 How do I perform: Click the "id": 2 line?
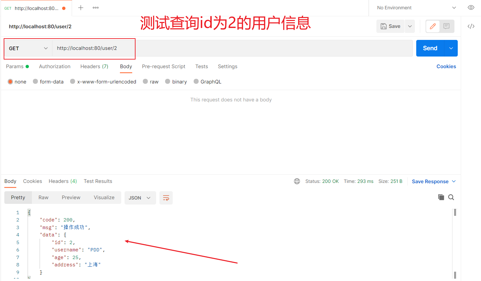pyautogui.click(x=63, y=242)
